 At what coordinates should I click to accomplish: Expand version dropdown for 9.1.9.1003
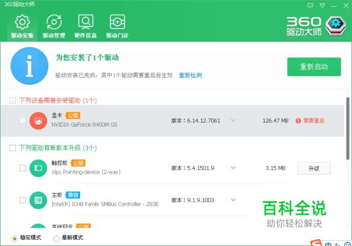click(x=233, y=200)
